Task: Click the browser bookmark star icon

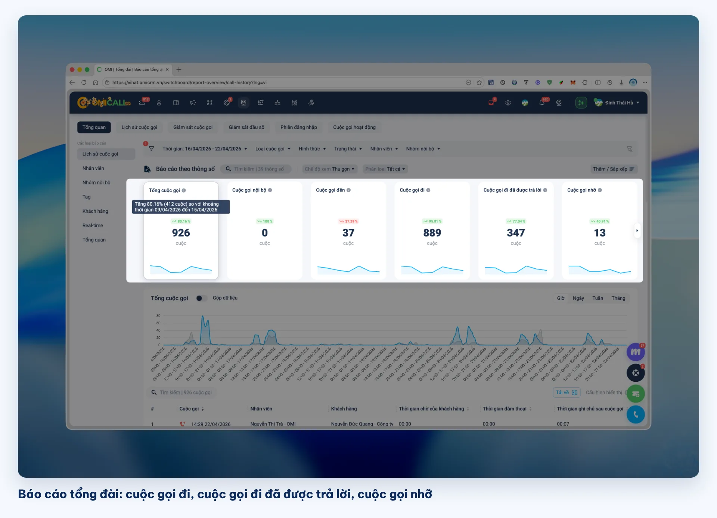Action: 479,82
